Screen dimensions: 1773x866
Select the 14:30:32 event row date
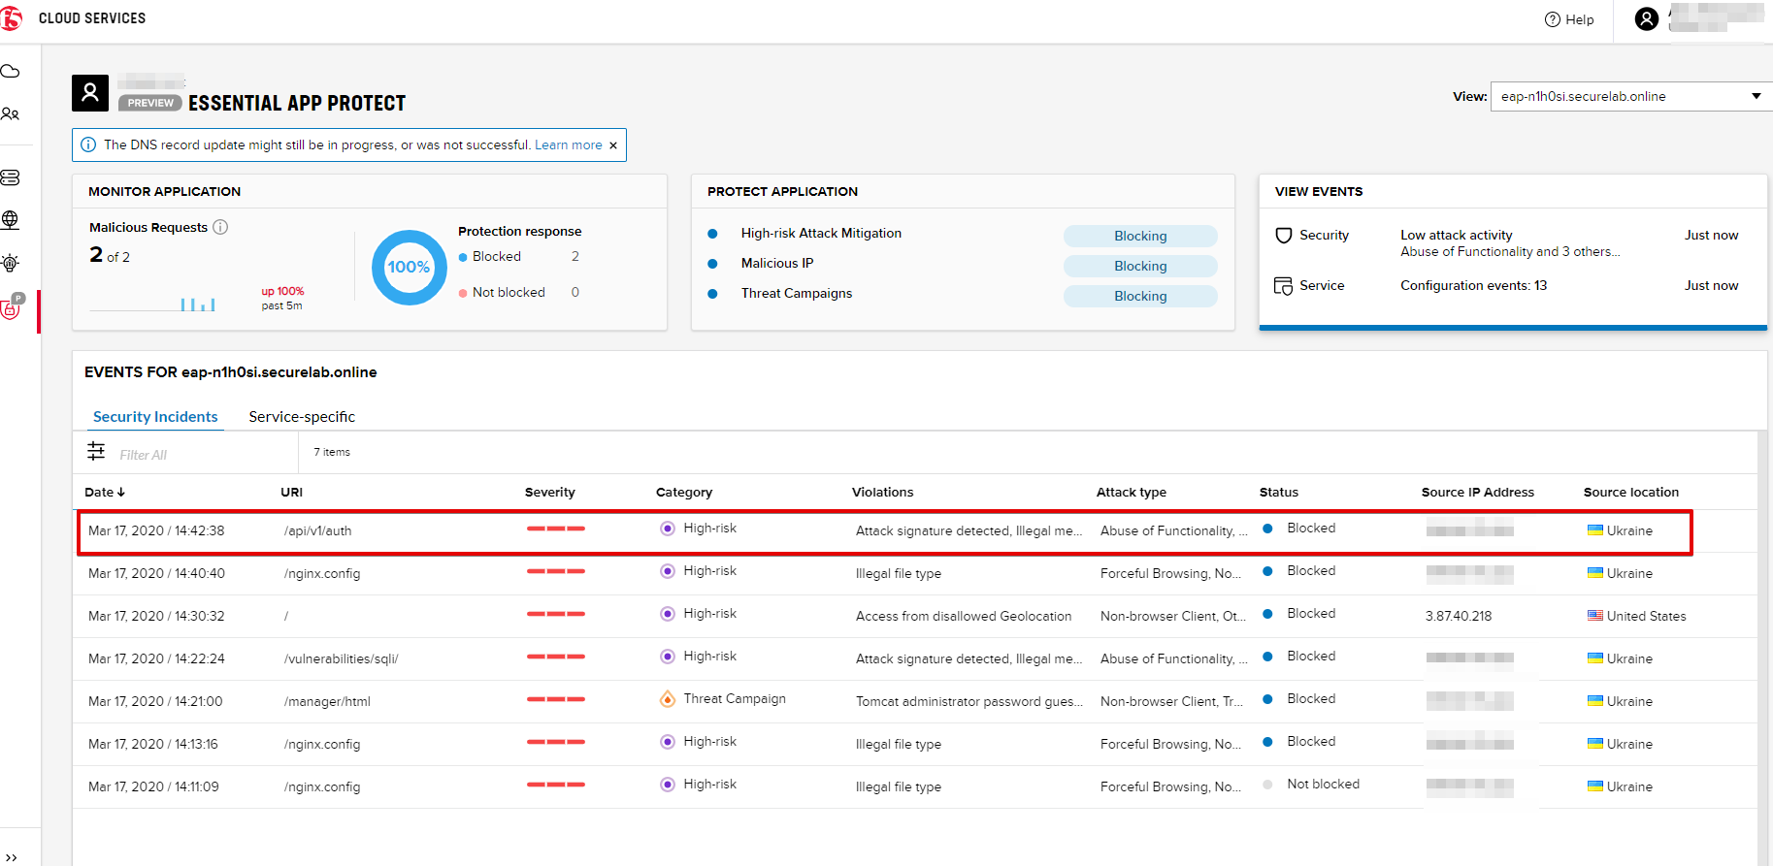pos(156,616)
